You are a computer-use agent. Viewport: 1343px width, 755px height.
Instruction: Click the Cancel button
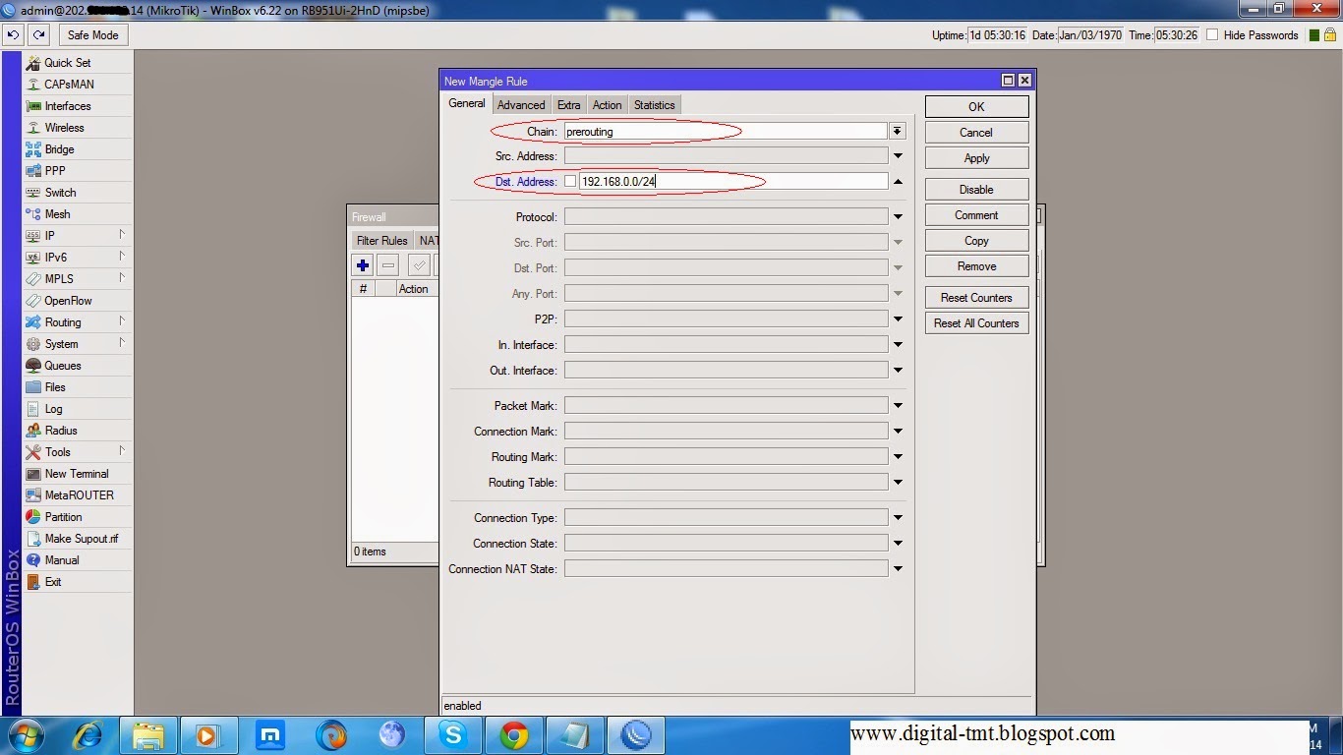coord(976,132)
